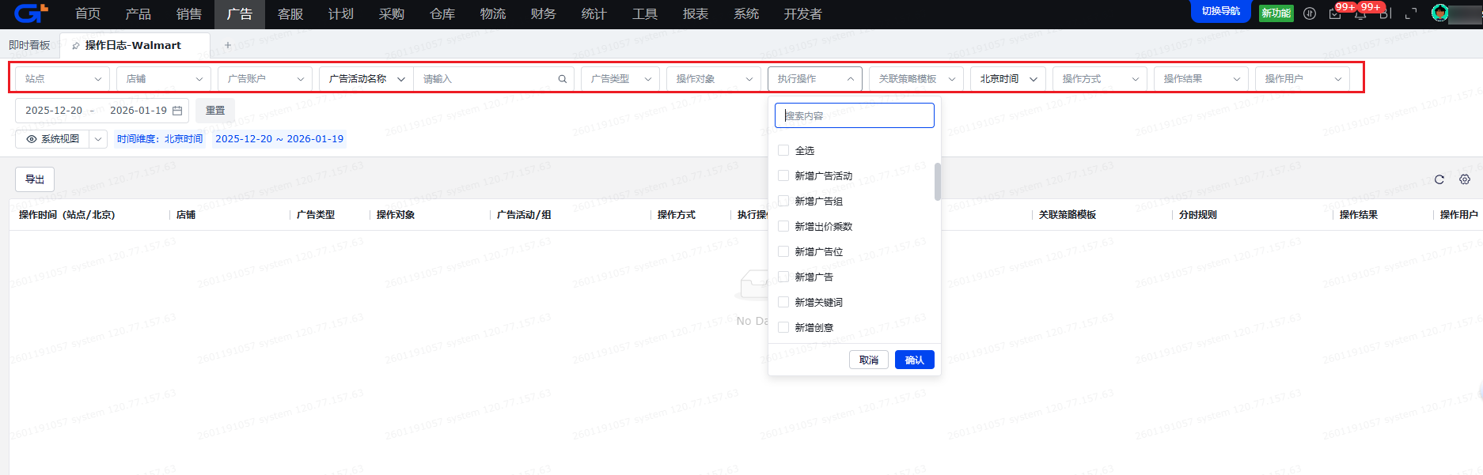Click the 切换导航 button
The width and height of the screenshot is (1483, 475).
pyautogui.click(x=1221, y=11)
